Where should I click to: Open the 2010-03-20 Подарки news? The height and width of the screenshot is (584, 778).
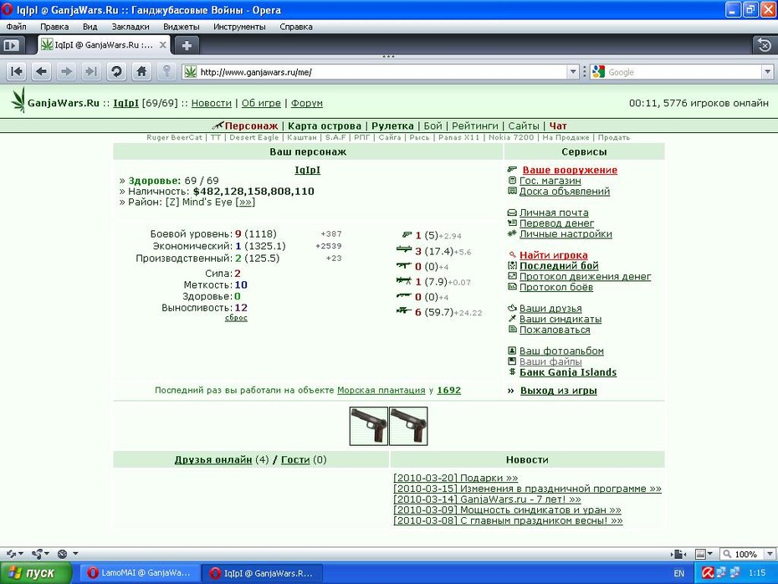tap(455, 478)
